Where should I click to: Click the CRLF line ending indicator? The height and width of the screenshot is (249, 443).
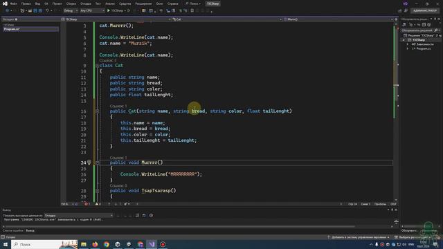[393, 204]
